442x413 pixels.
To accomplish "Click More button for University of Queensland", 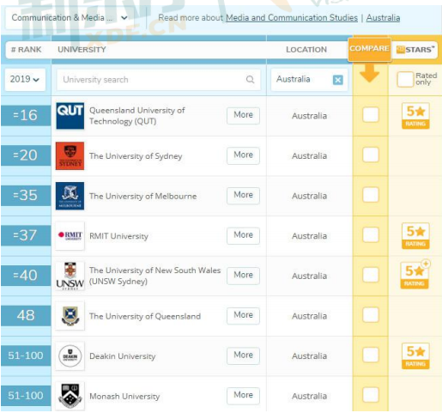I will (243, 316).
